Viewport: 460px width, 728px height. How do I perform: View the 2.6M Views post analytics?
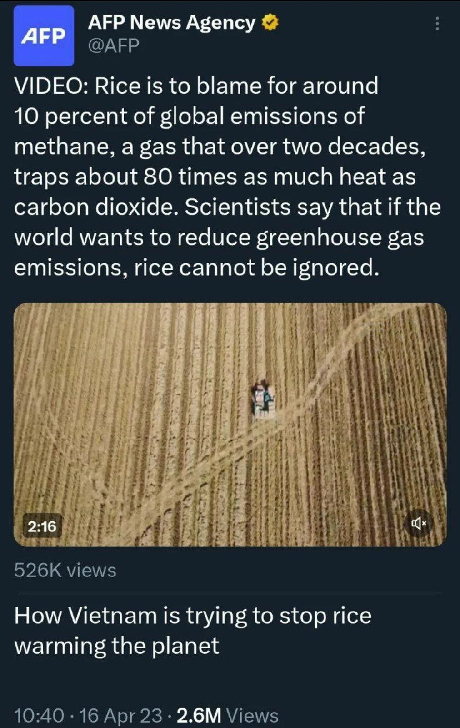[227, 715]
